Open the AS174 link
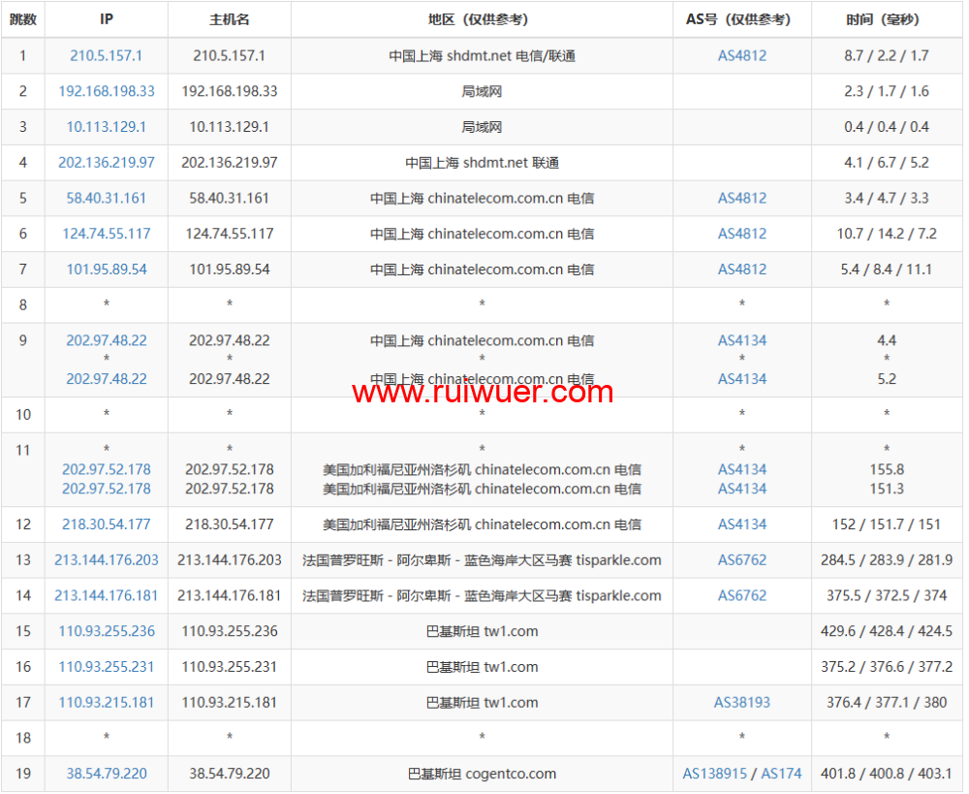The width and height of the screenshot is (969, 794). coord(781,774)
